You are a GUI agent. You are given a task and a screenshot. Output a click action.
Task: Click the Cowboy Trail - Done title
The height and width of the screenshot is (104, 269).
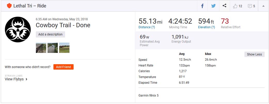[63, 25]
